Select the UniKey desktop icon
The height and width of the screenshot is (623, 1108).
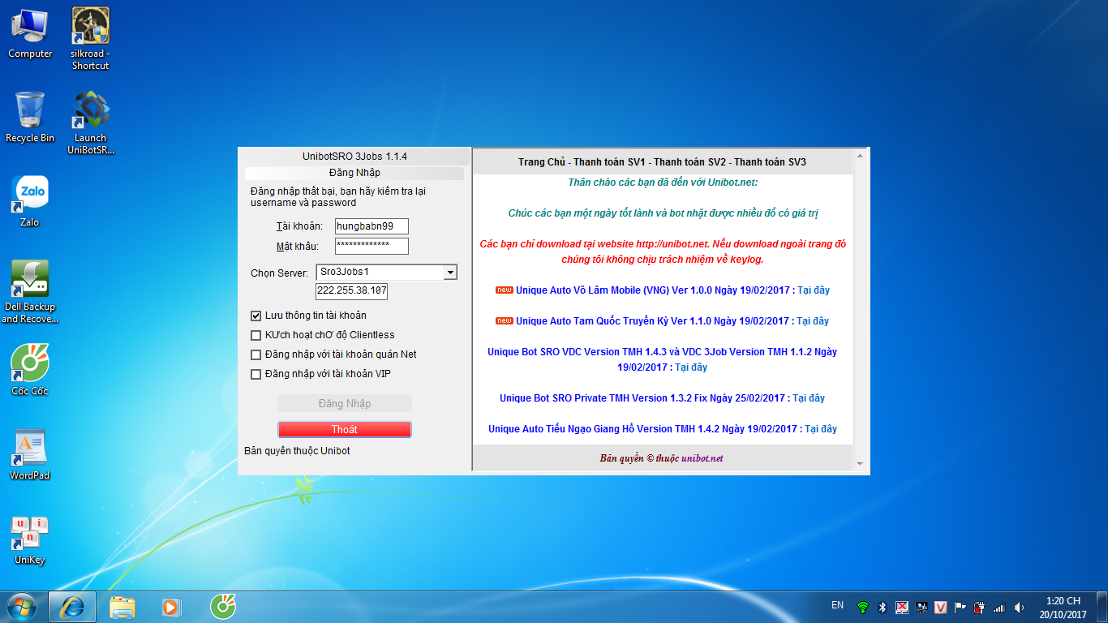pos(30,539)
